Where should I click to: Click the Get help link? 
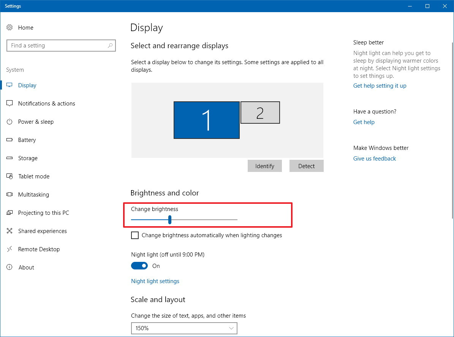(x=364, y=122)
